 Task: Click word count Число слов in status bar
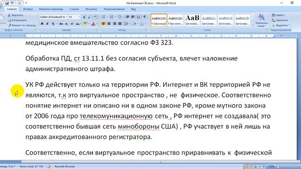pyautogui.click(x=31, y=167)
